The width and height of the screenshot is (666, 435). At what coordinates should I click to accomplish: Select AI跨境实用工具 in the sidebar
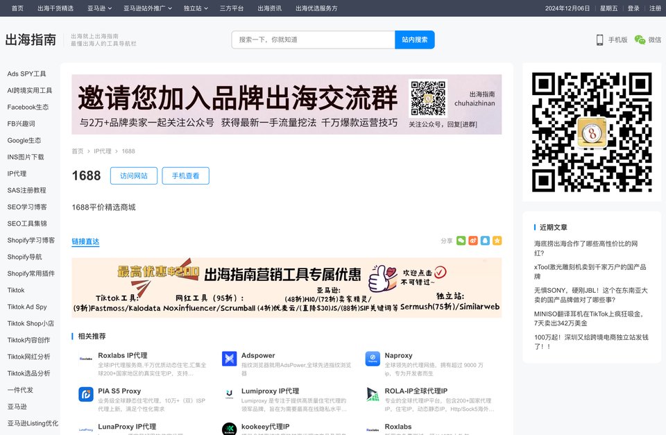(x=29, y=90)
